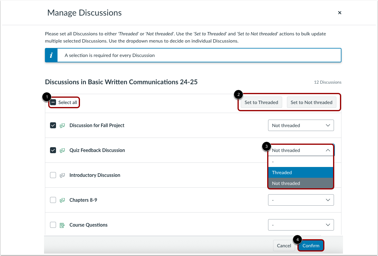Open the Course Questions dropdown
Screen dimensions: 378x256
301,225
